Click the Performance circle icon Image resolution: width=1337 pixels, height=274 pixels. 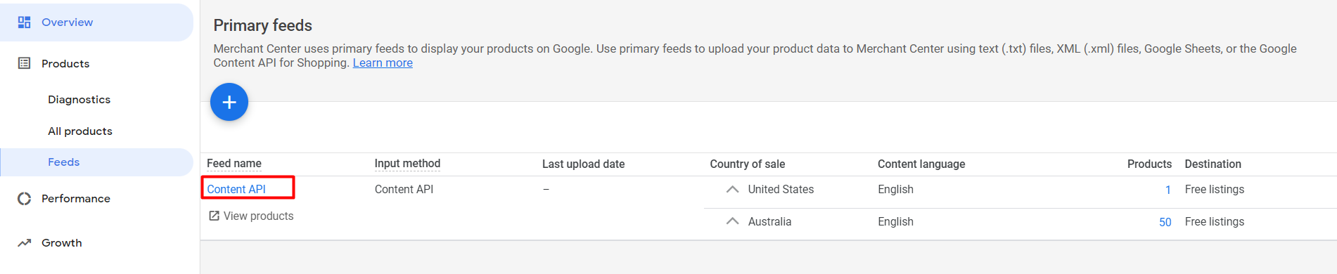tap(24, 199)
